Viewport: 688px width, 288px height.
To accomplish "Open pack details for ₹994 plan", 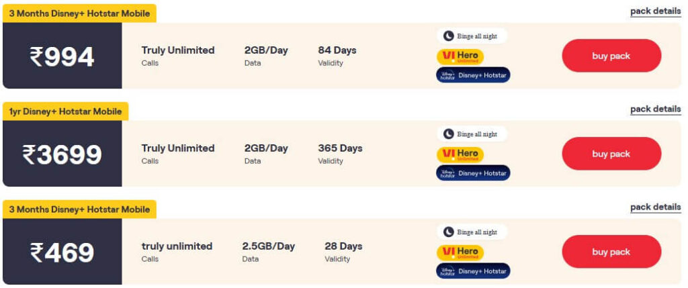I will click(656, 11).
